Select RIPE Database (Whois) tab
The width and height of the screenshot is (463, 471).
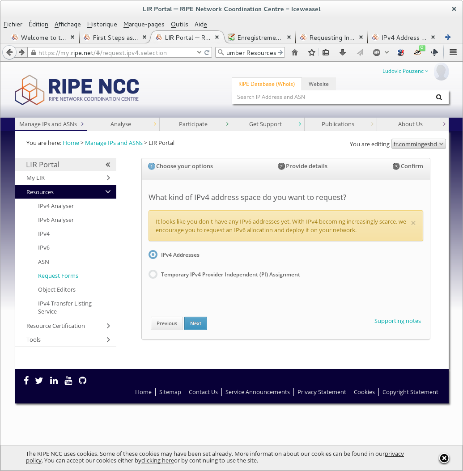(x=267, y=84)
